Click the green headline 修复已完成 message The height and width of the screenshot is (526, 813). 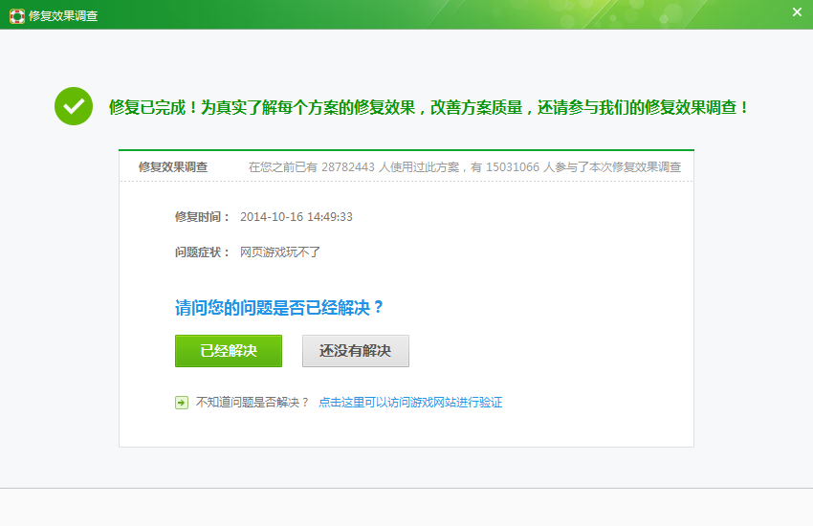click(x=428, y=107)
